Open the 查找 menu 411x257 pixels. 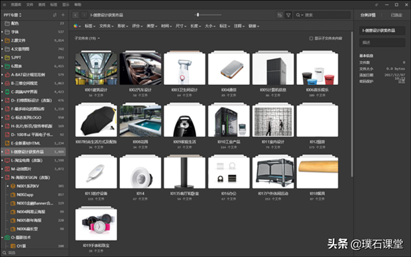point(42,5)
